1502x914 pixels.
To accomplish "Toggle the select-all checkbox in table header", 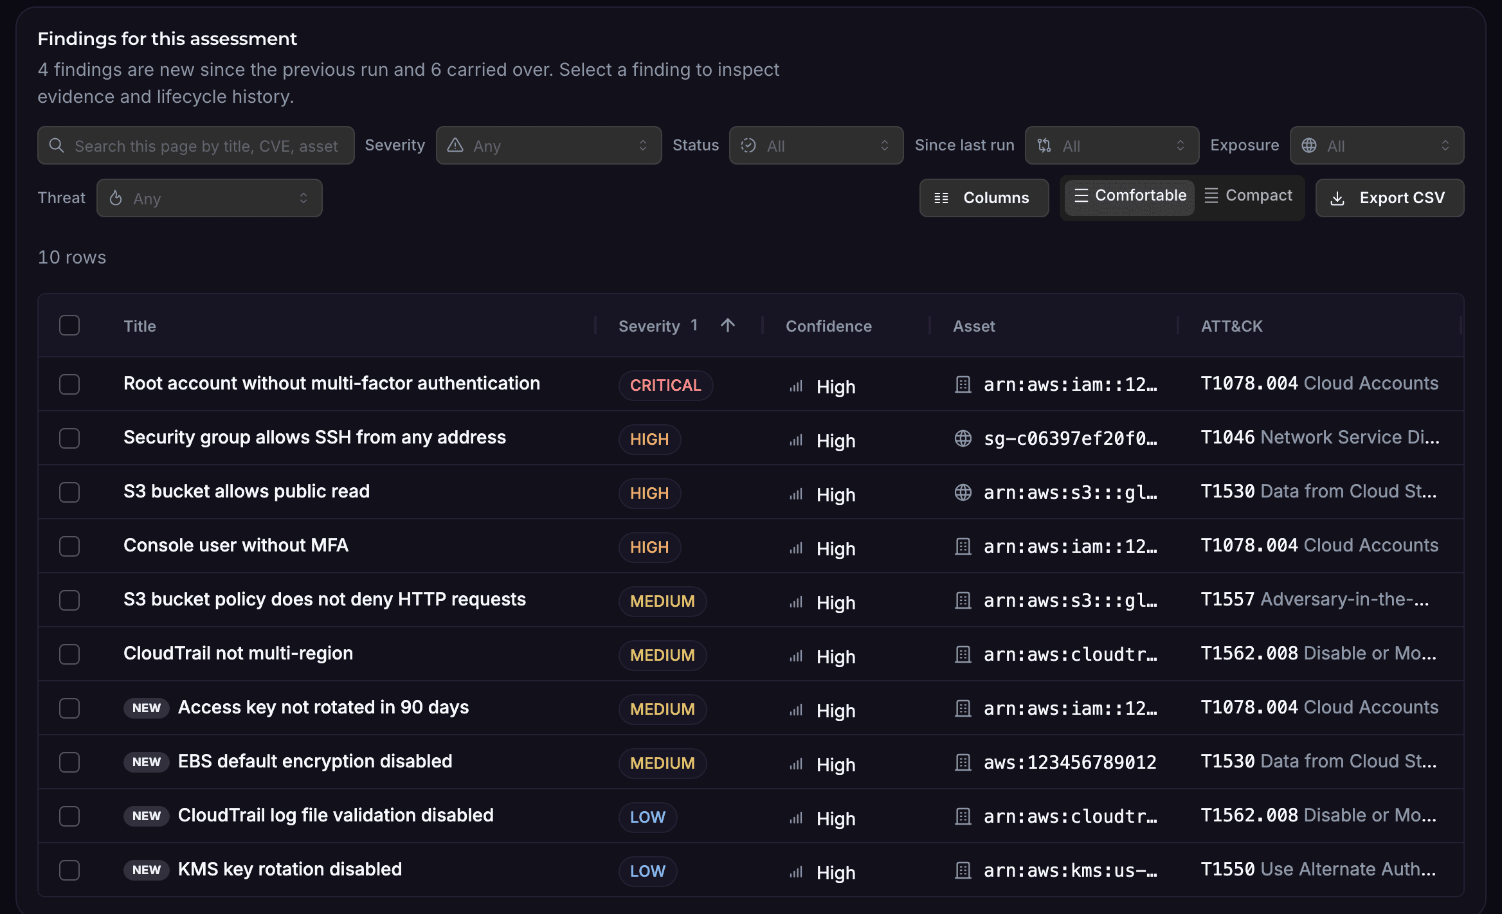I will 69,325.
